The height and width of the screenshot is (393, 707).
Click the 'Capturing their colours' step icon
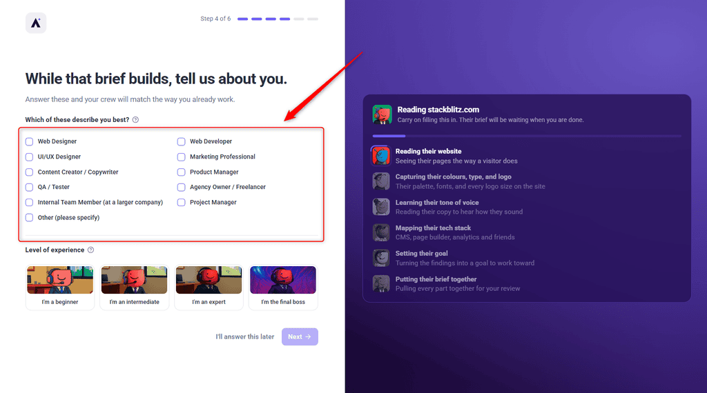[381, 181]
